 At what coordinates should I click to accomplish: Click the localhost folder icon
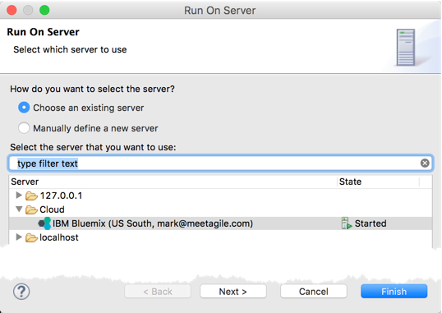pyautogui.click(x=31, y=237)
